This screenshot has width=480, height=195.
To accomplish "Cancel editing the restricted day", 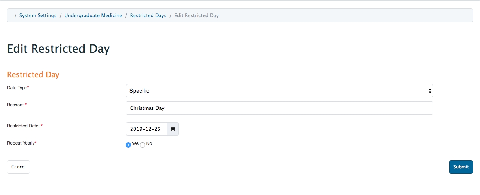I will 18,167.
